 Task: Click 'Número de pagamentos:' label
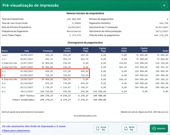101,19
